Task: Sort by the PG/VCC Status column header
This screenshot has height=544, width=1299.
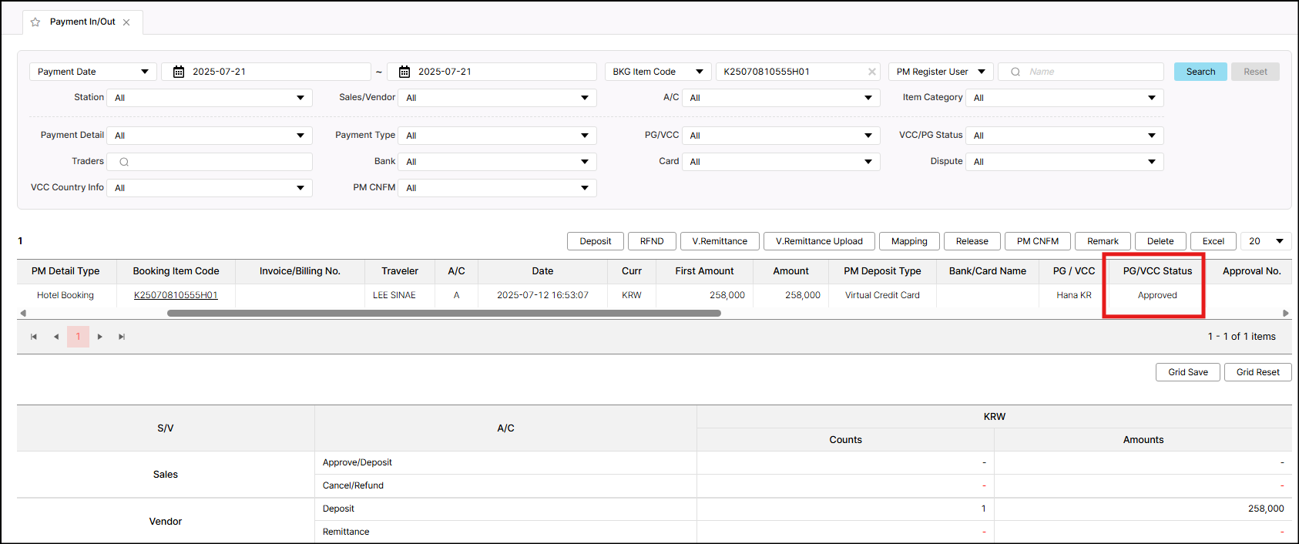Action: pos(1156,271)
